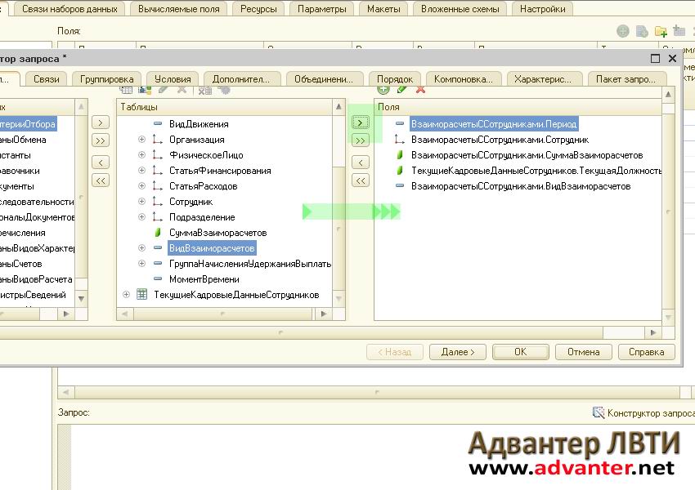Viewport: 695px width, 490px height.
Task: Click the single right arrow move field button
Action: pos(360,122)
